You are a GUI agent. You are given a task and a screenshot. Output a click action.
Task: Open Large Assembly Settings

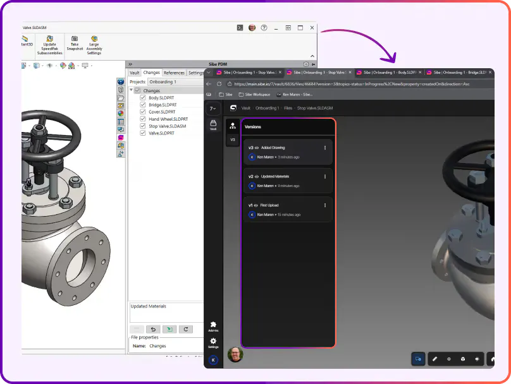click(94, 45)
